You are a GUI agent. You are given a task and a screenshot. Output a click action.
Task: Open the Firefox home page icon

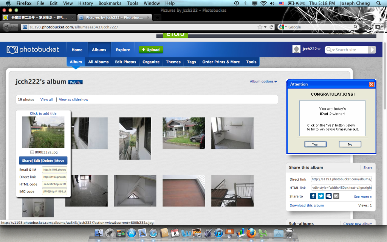point(367,27)
